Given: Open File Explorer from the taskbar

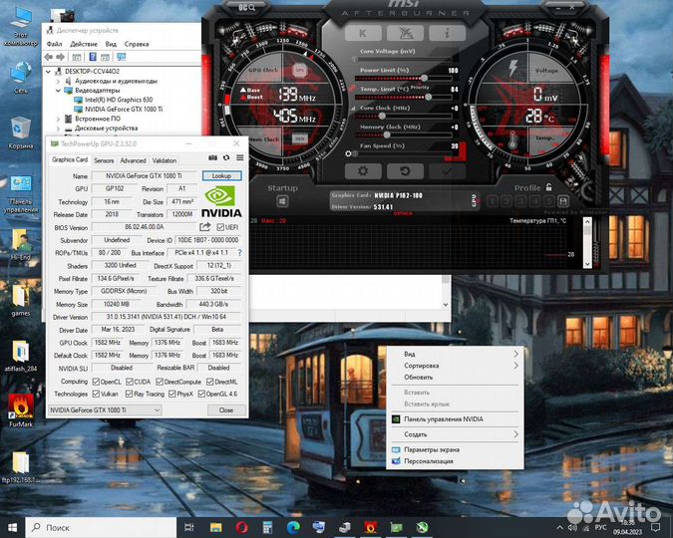Looking at the screenshot, I should (x=216, y=527).
